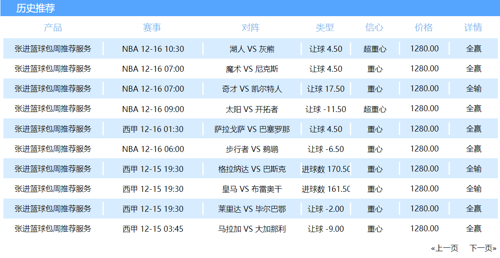Open the 步行者 VS 鹈鹕 matchup
This screenshot has height=258, width=500.
(252, 149)
